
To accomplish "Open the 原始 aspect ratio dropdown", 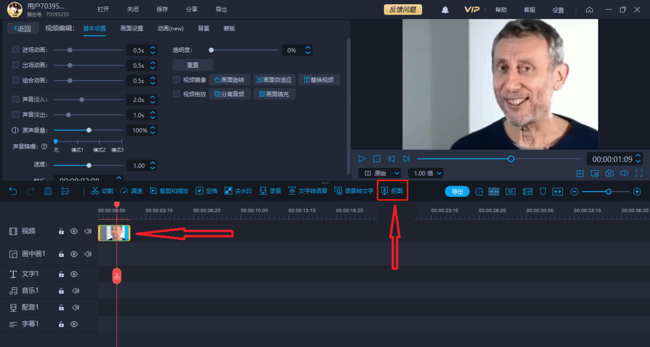I will coord(380,173).
